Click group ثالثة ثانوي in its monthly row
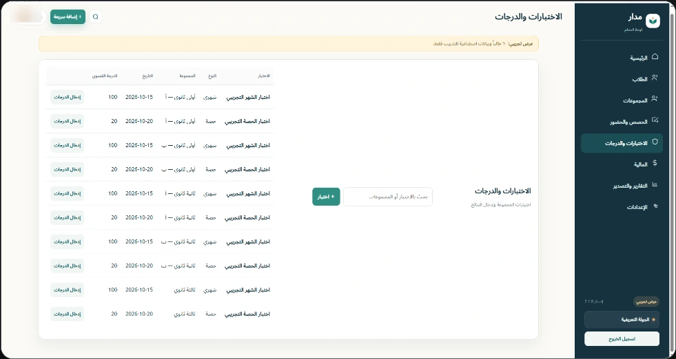Viewport: 676px width, 359px height. pos(185,290)
